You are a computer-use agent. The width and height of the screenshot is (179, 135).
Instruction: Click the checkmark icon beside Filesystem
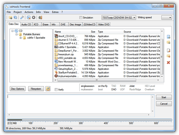tap(48, 89)
